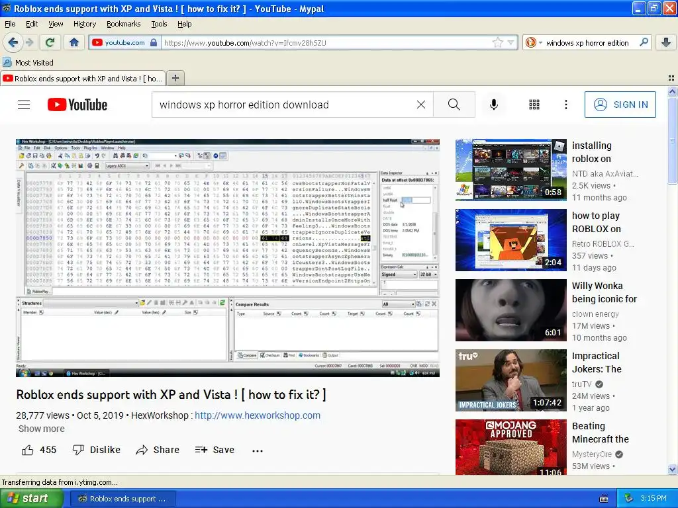Open the list all tabs button
Screen dimensions: 678x508
(x=671, y=78)
